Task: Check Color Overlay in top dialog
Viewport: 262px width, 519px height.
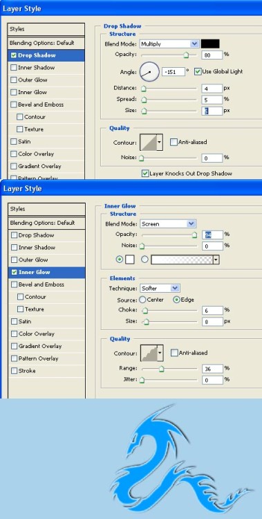Action: click(14, 154)
